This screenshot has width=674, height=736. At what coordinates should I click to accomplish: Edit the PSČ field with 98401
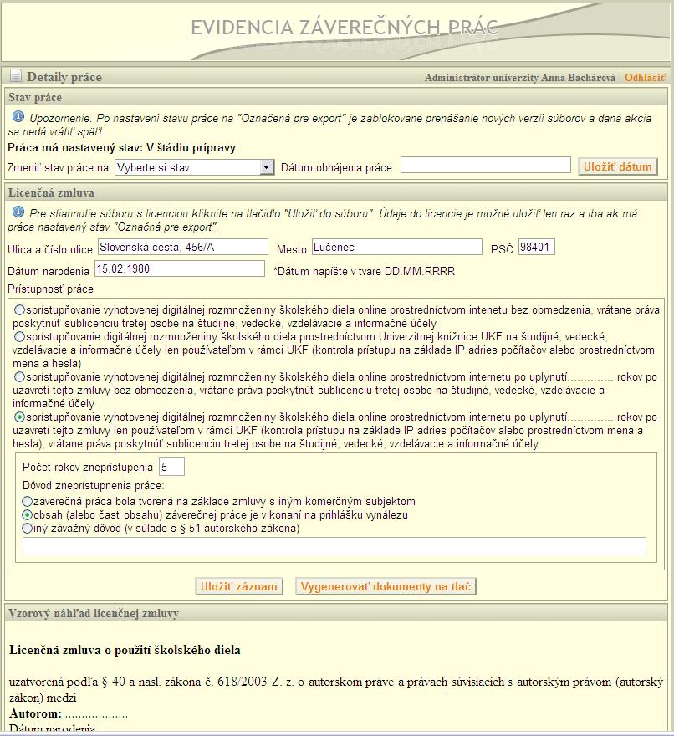click(537, 247)
